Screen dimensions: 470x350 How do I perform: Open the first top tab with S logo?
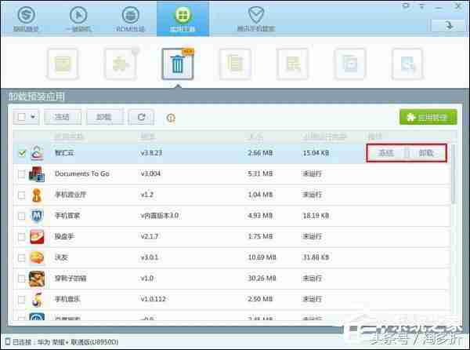tap(26, 19)
